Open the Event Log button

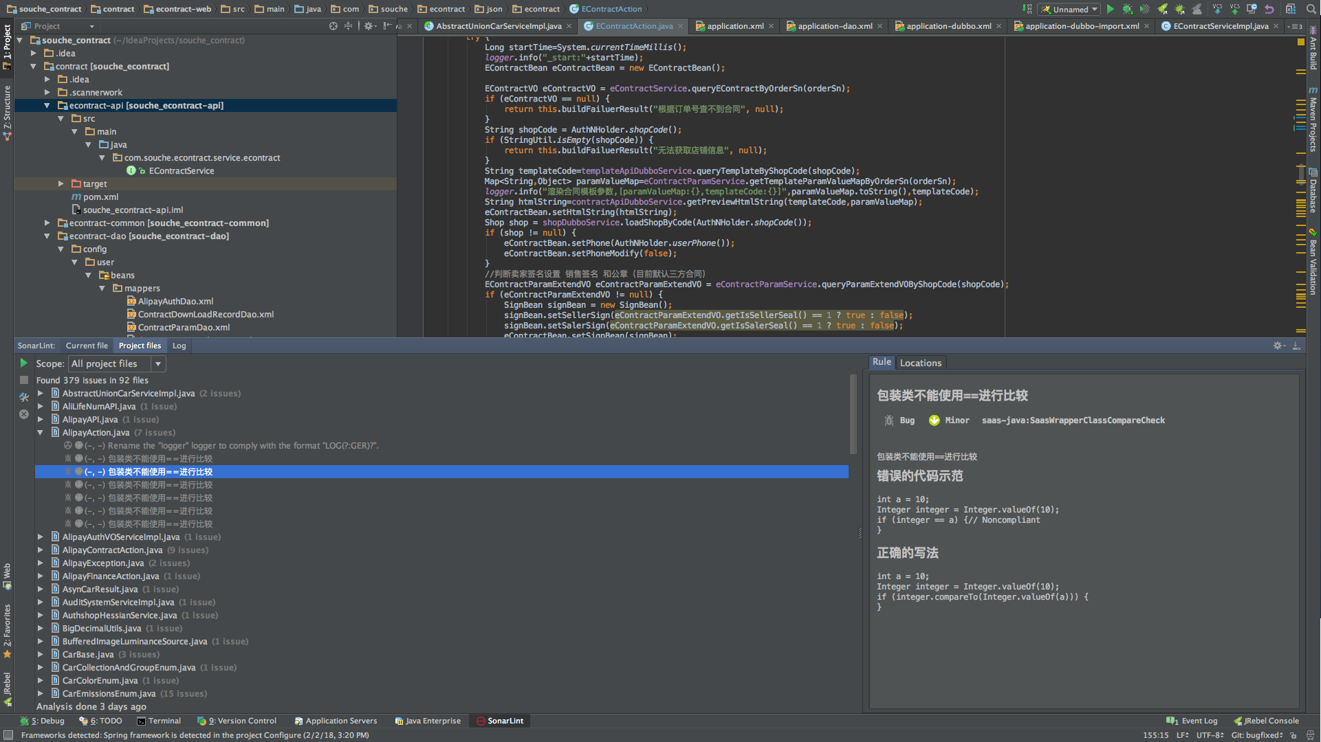click(1192, 721)
